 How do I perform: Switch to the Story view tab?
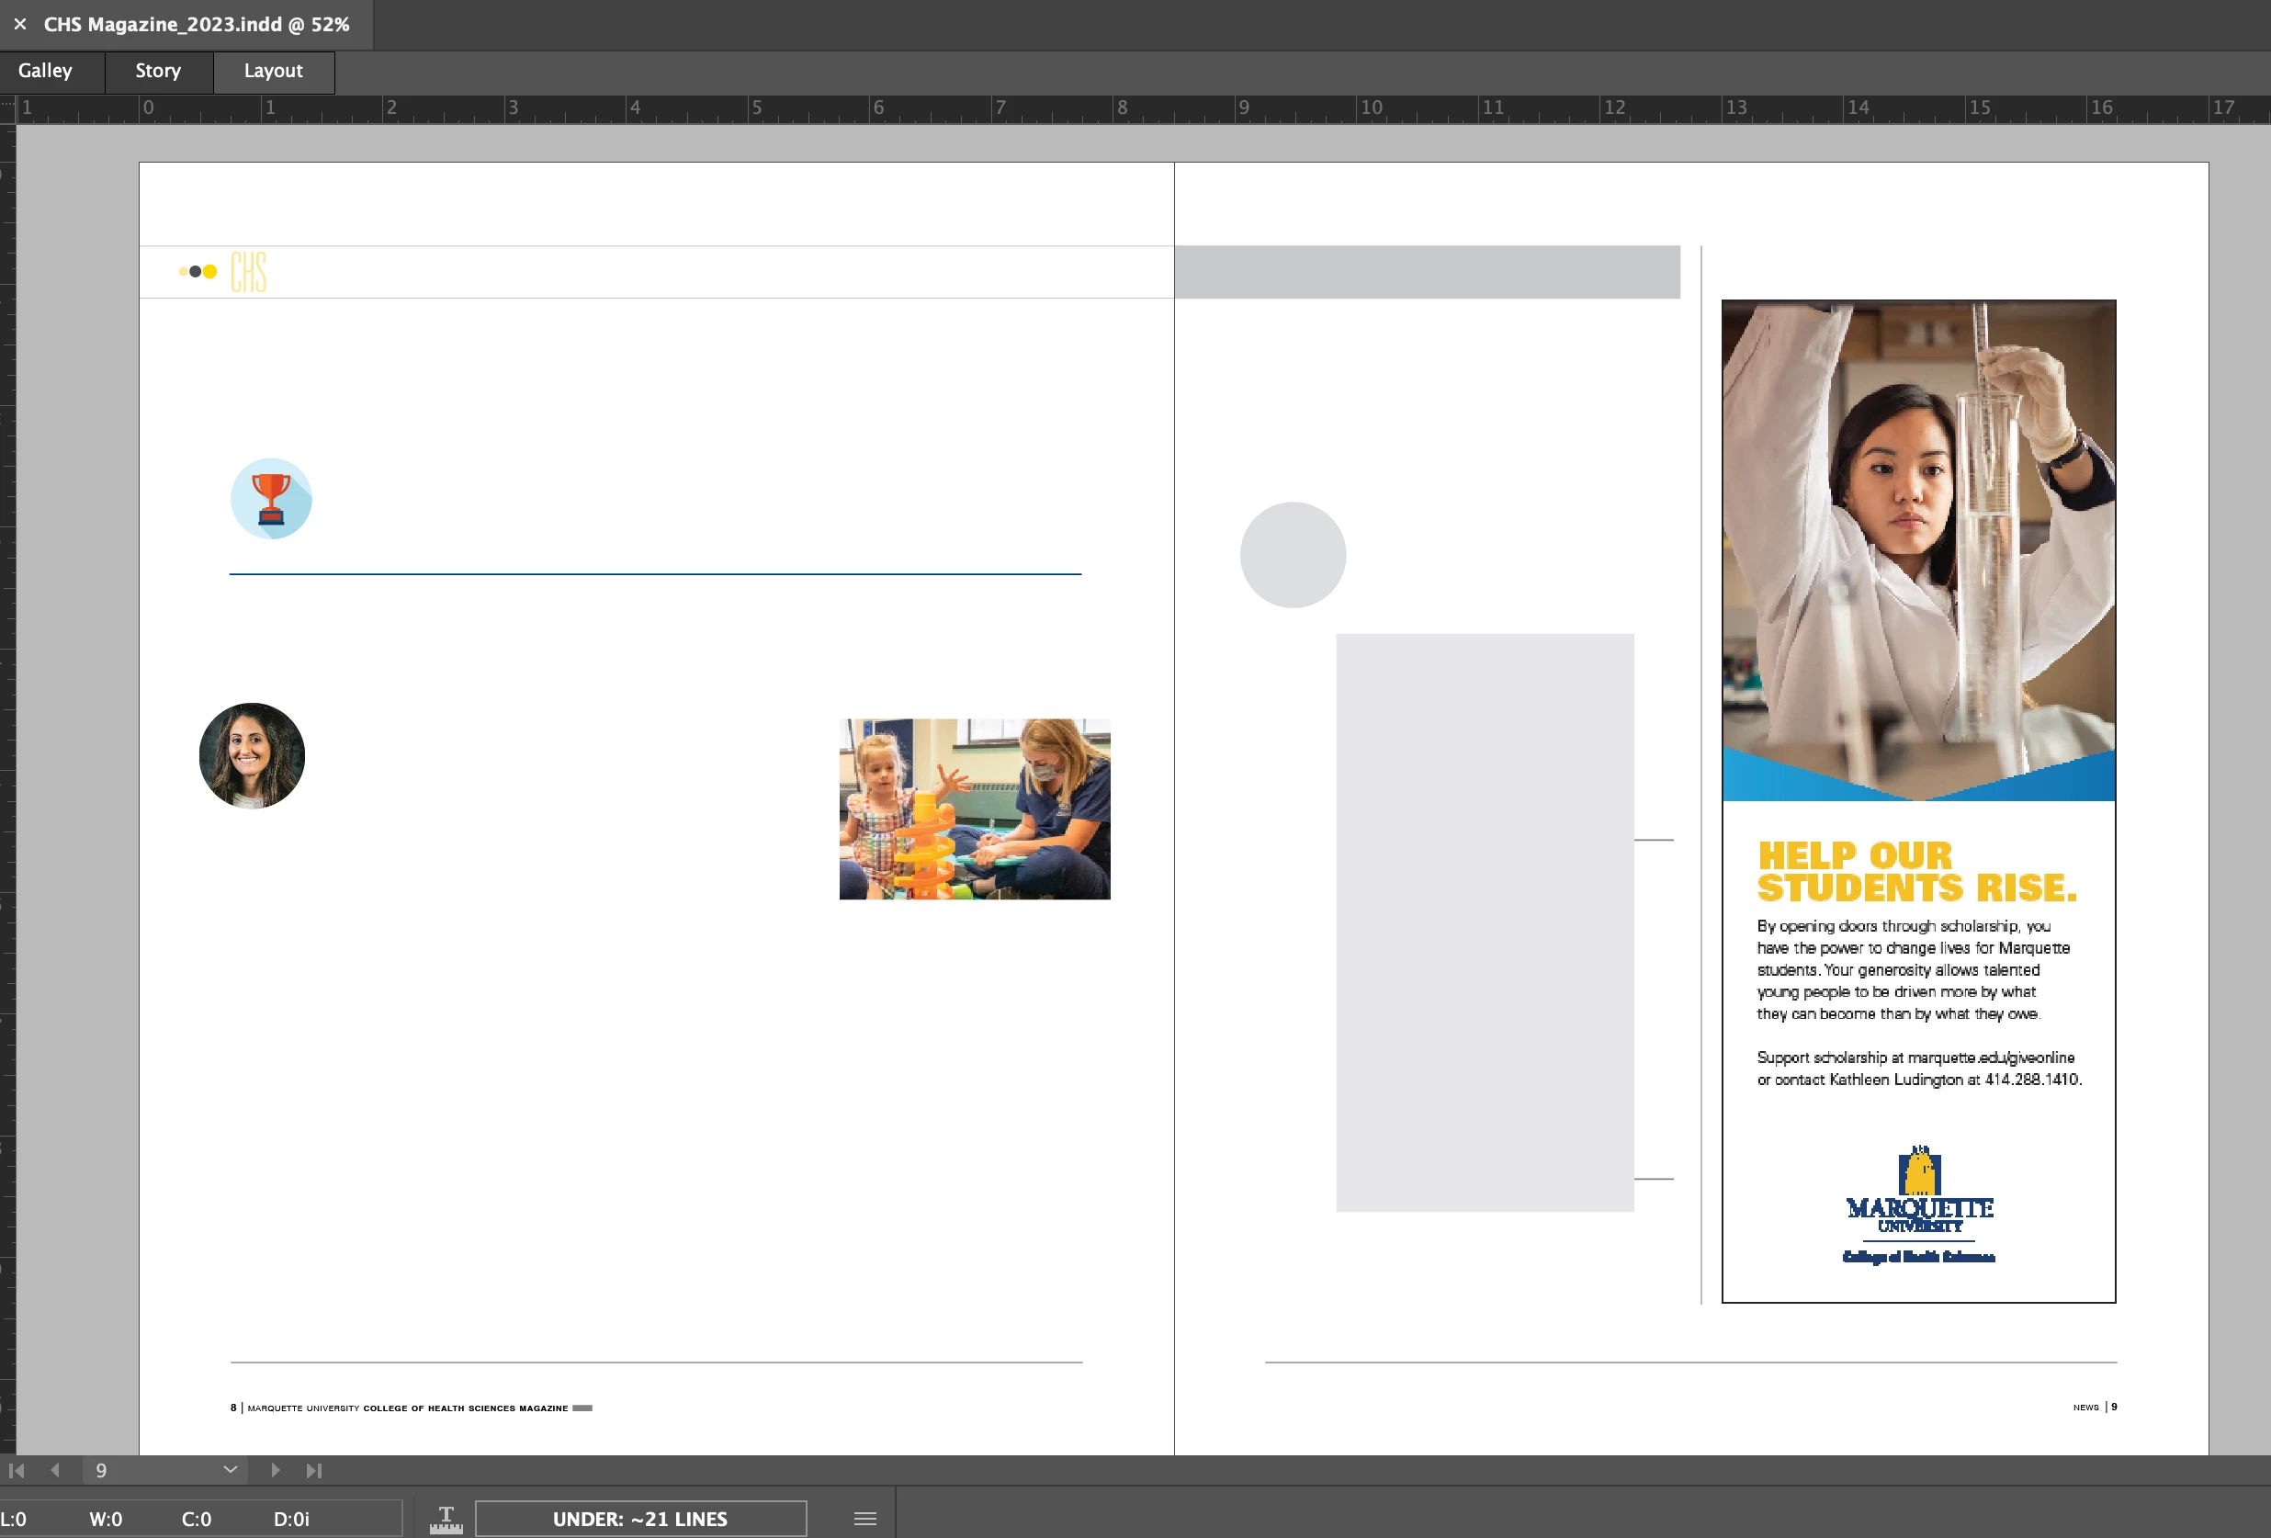[158, 71]
